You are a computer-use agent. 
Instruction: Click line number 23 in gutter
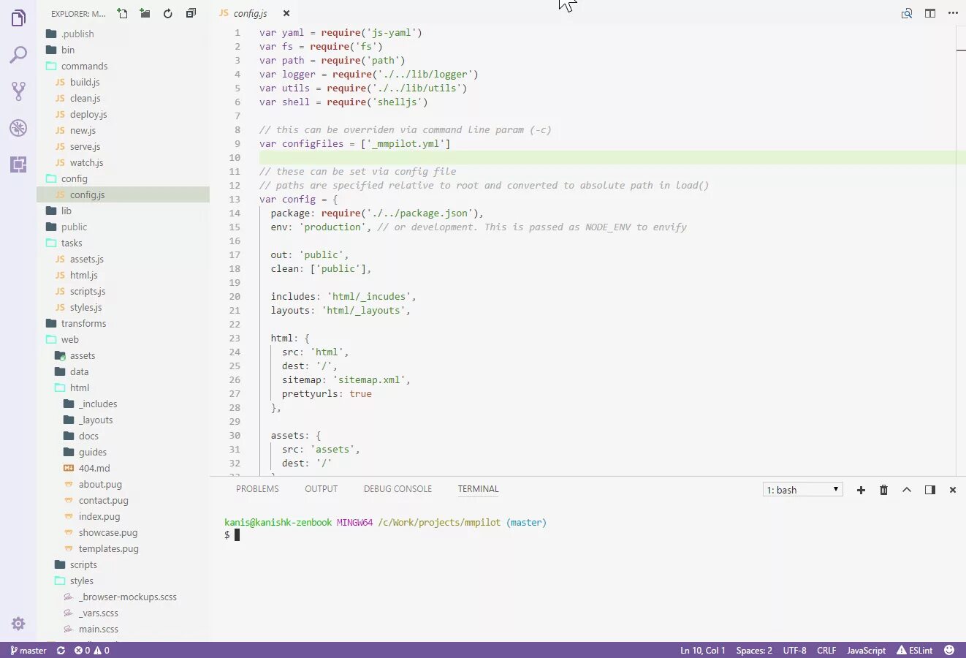click(235, 338)
